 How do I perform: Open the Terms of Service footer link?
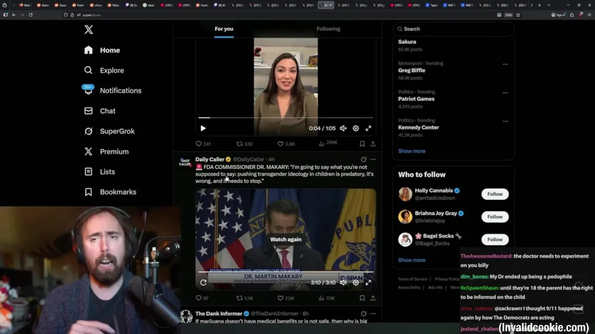tap(412, 279)
